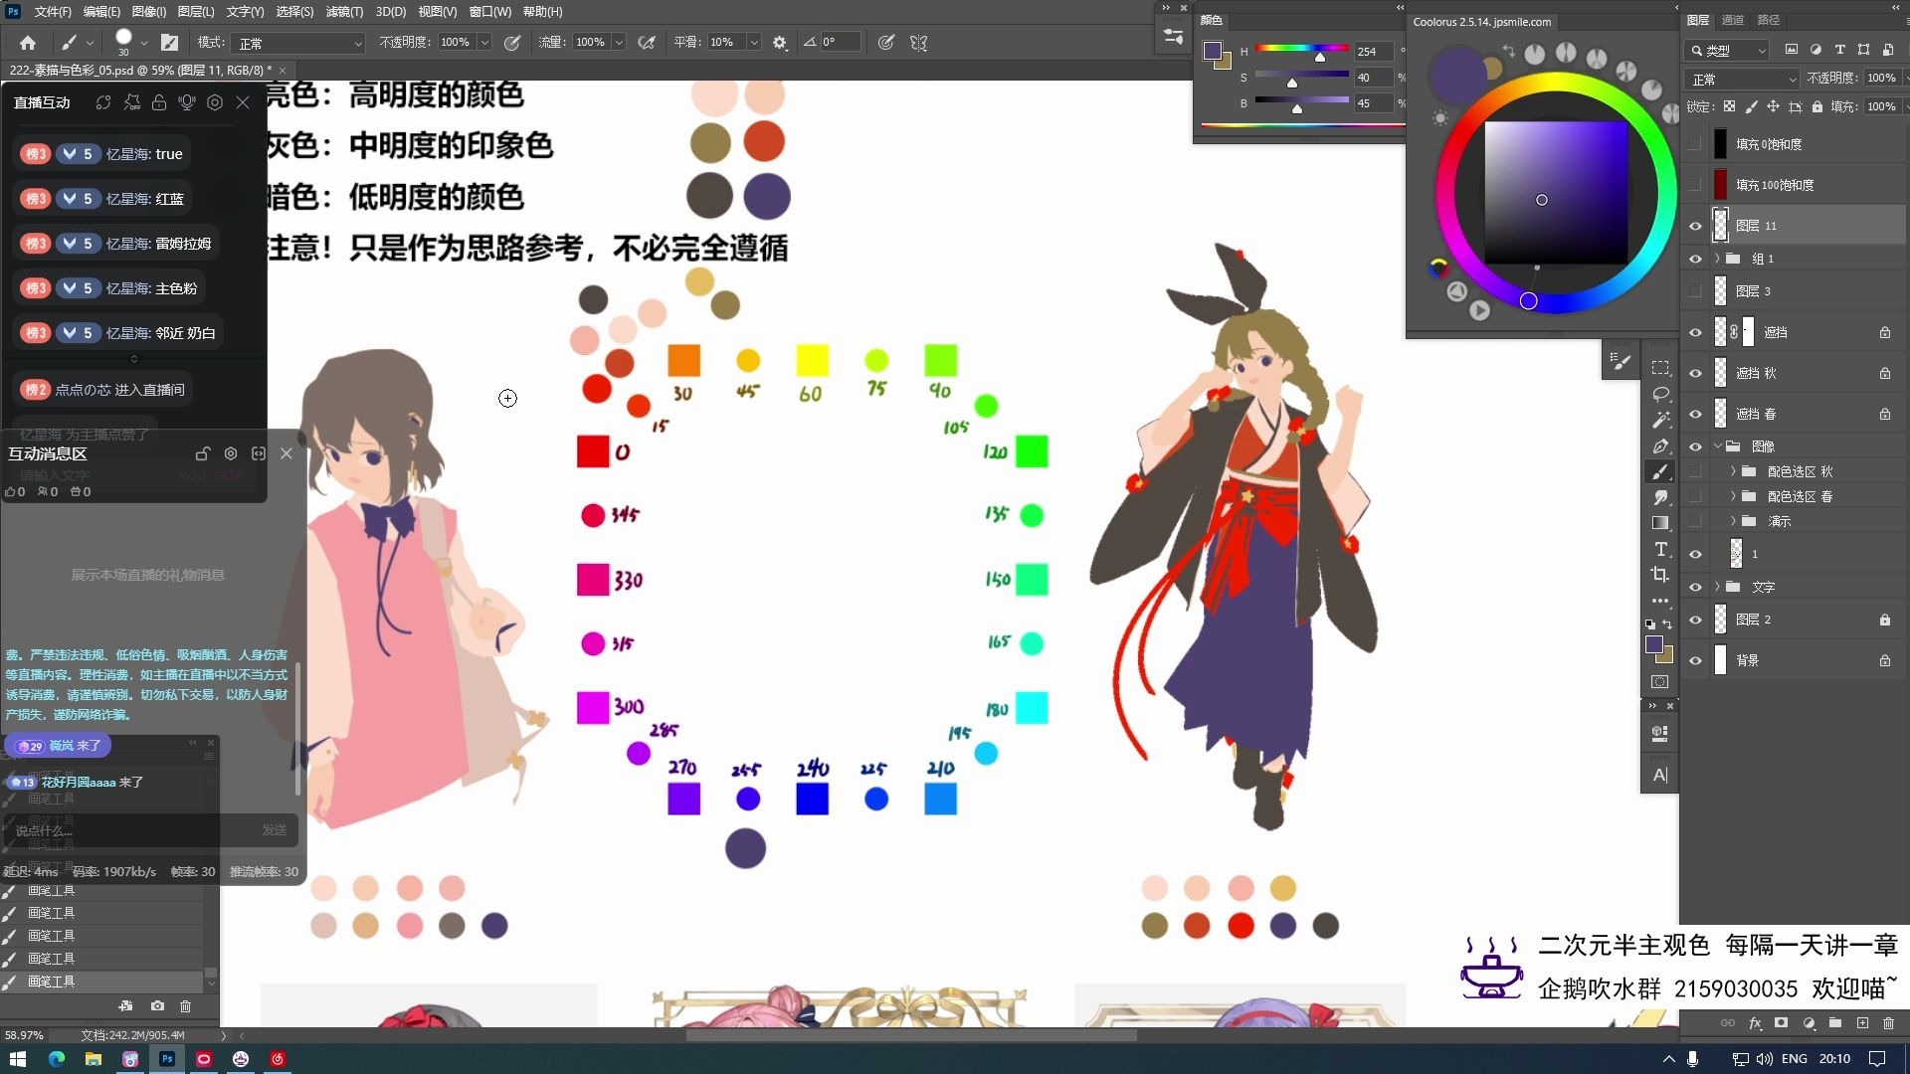Select the Crop tool

click(x=1660, y=575)
